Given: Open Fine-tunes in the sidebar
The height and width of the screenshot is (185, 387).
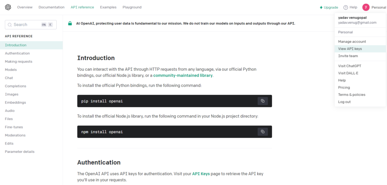Looking at the screenshot, I should pyautogui.click(x=14, y=127).
